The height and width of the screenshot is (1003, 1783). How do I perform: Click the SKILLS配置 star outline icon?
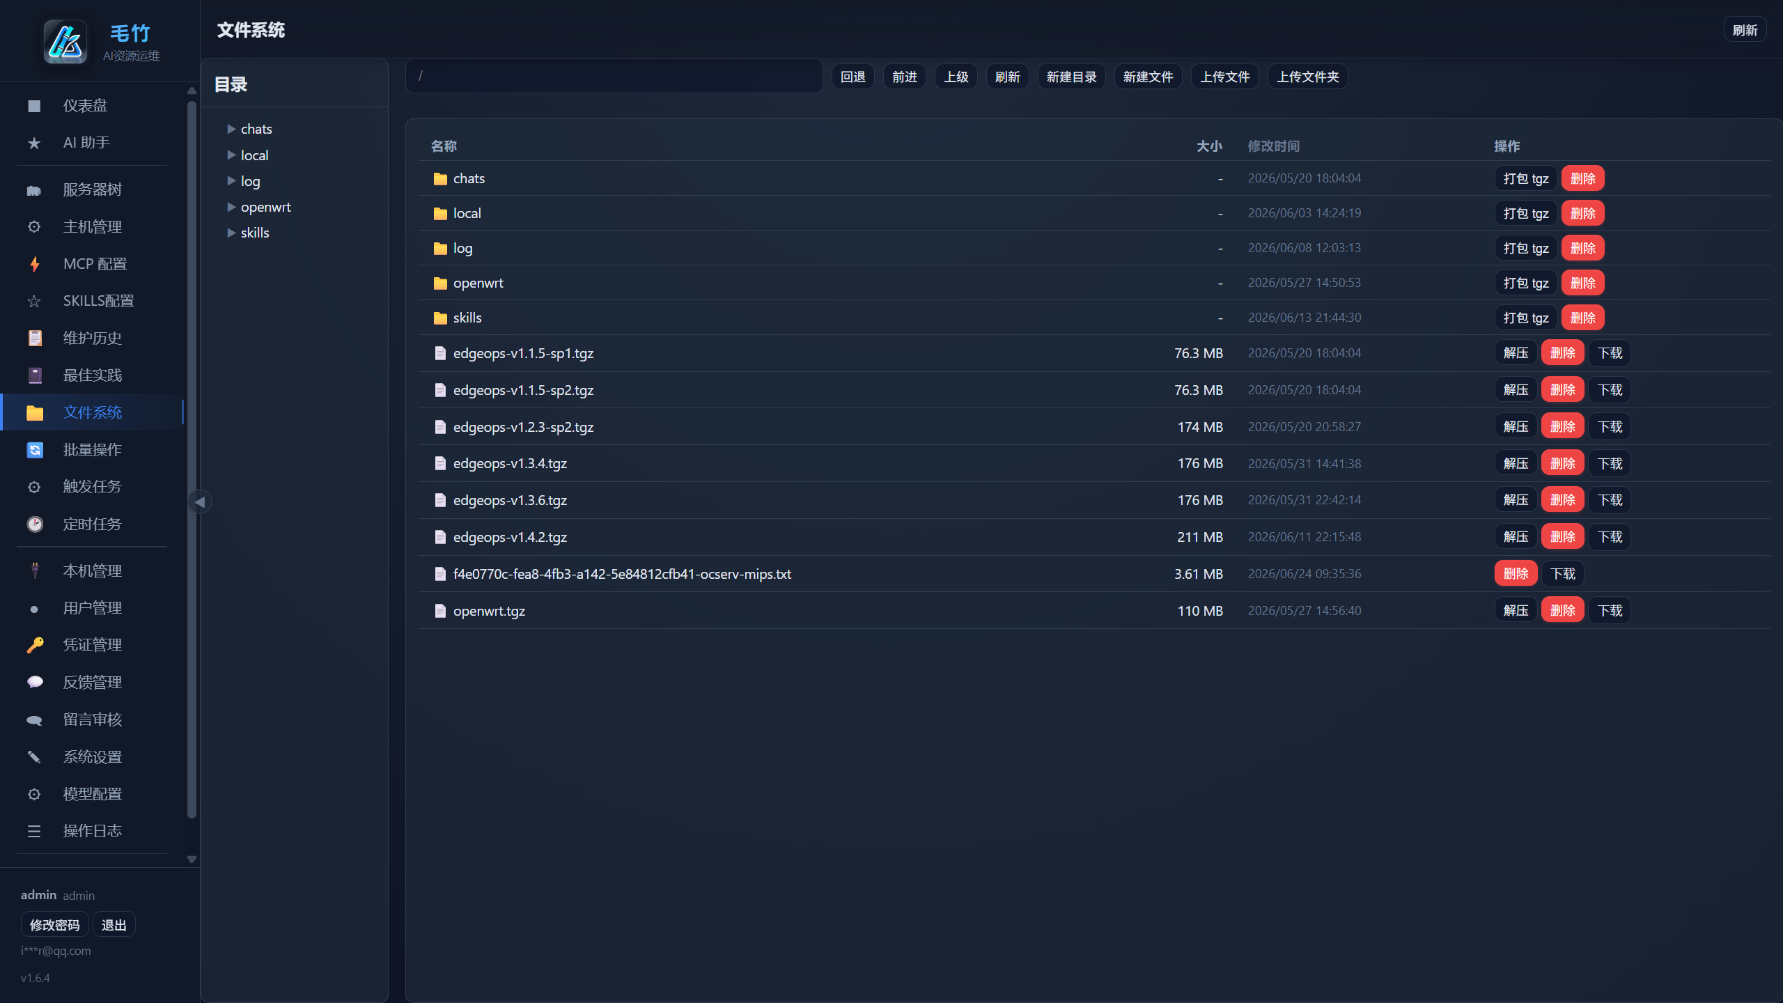pyautogui.click(x=34, y=301)
